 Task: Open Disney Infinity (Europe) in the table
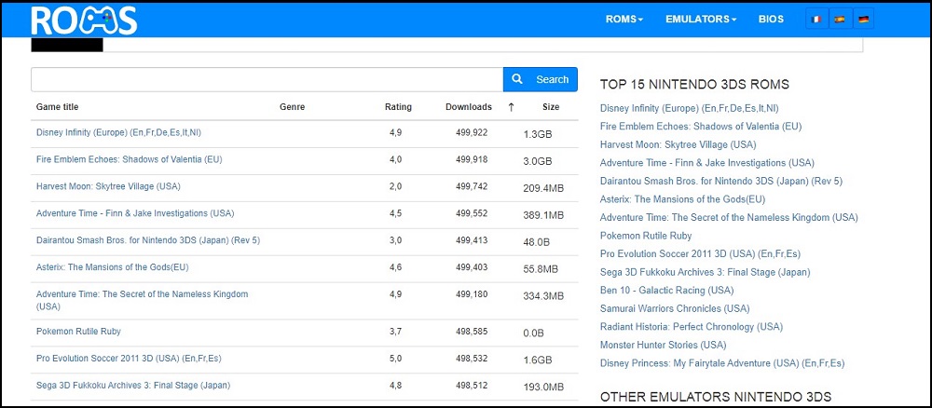click(x=119, y=132)
